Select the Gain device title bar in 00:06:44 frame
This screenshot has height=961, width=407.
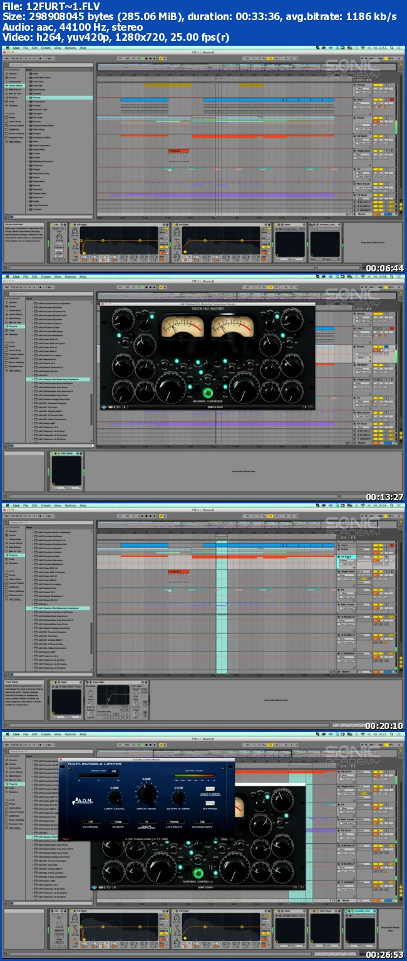tap(290, 224)
